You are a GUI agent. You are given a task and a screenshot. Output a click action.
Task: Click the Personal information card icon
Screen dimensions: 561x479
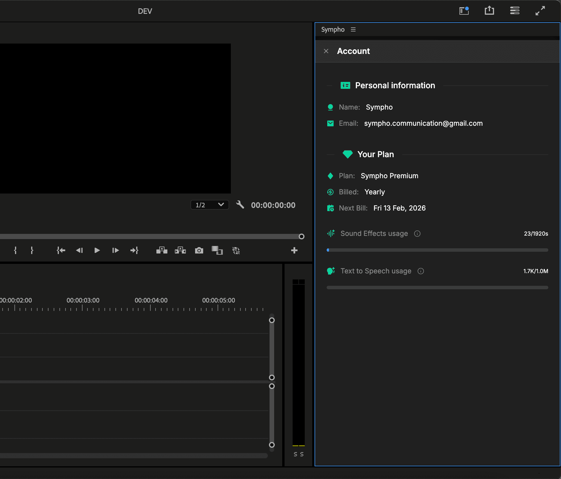tap(345, 85)
